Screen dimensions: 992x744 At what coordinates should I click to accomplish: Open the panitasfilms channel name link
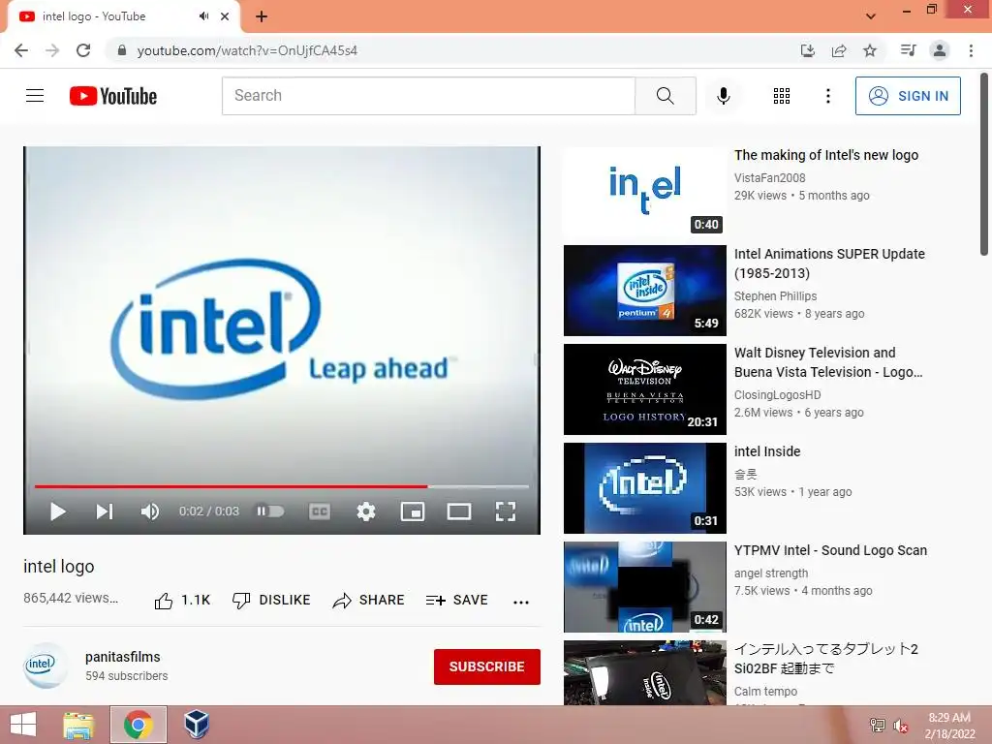click(x=123, y=657)
